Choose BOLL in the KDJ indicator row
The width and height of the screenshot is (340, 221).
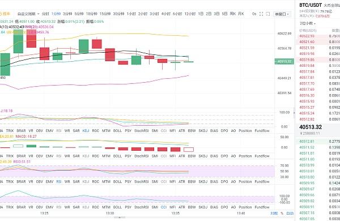pos(117,131)
